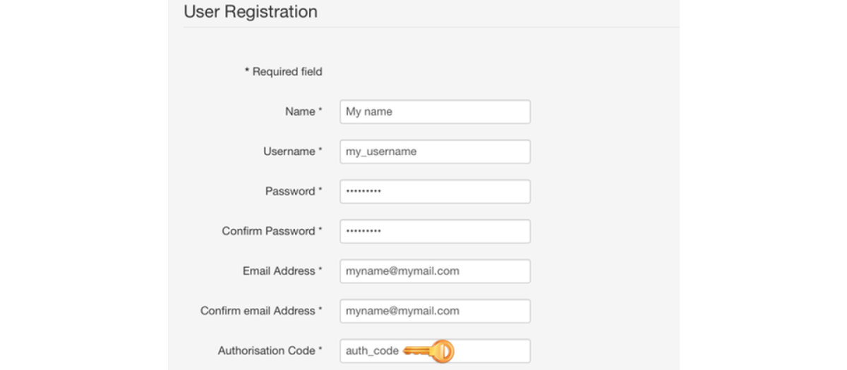This screenshot has height=370, width=847.
Task: Click the Password label
Action: tap(290, 191)
